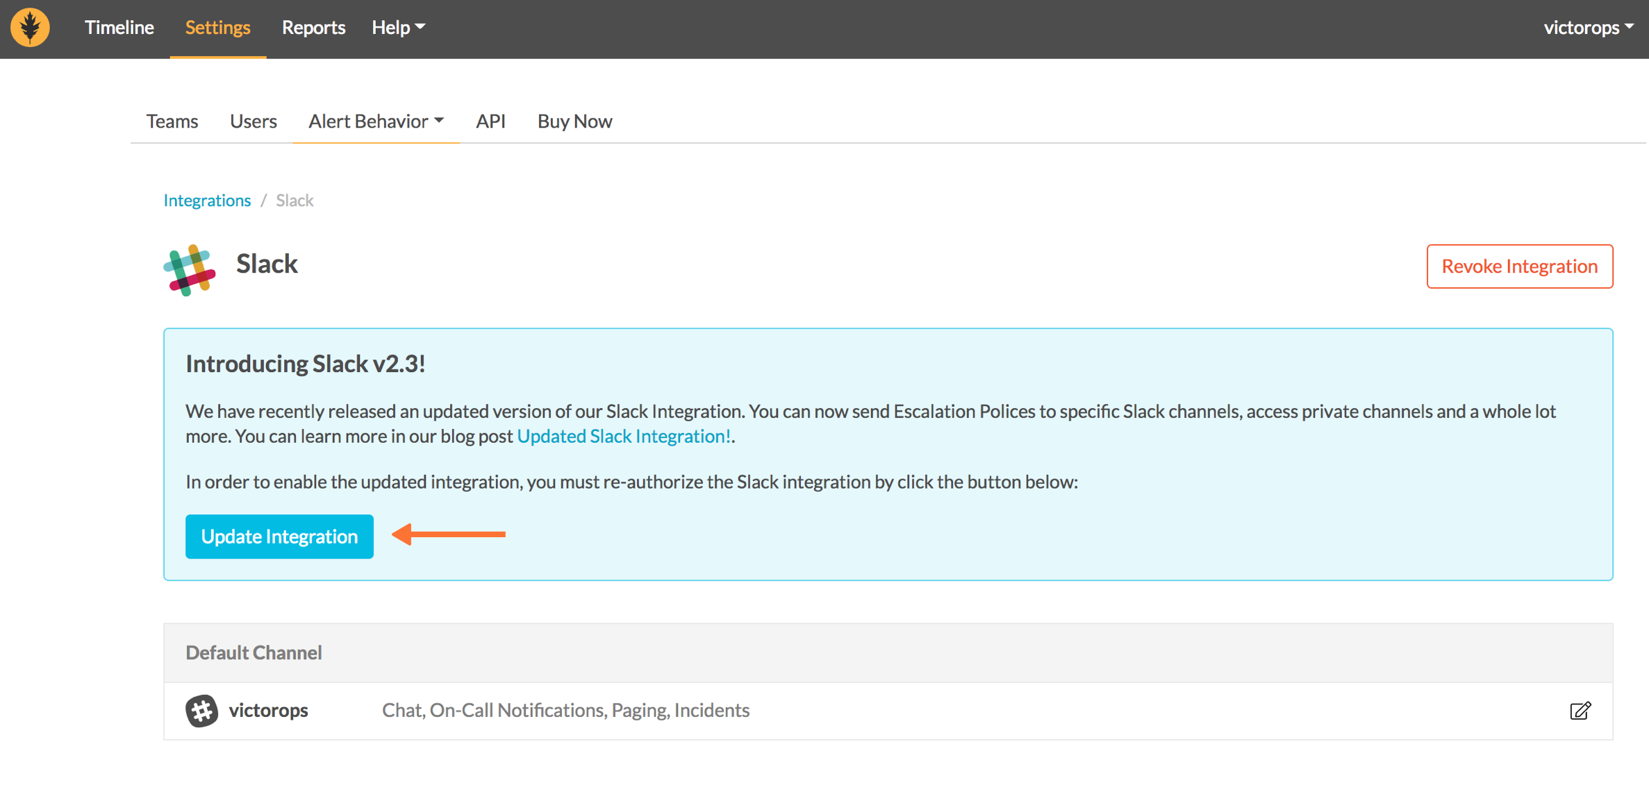Click the Default Channel header
Image resolution: width=1649 pixels, height=794 pixels.
[254, 652]
